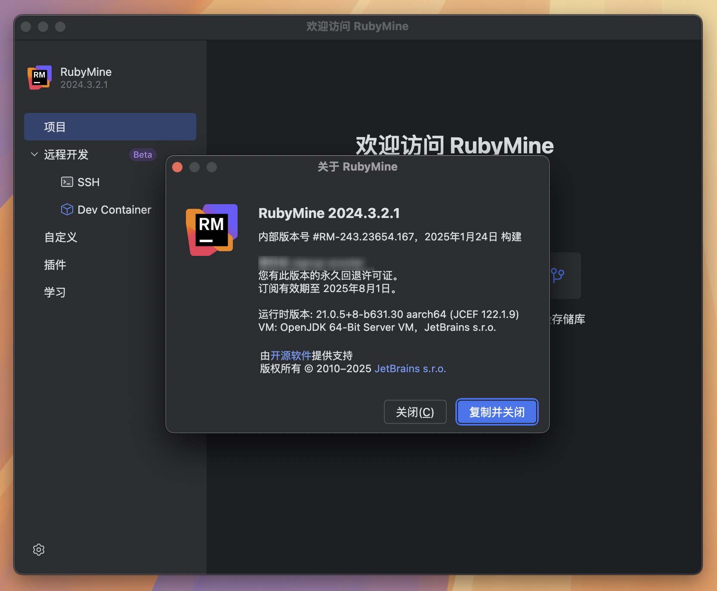Click the Beta badge
The image size is (717, 591).
pyautogui.click(x=142, y=154)
